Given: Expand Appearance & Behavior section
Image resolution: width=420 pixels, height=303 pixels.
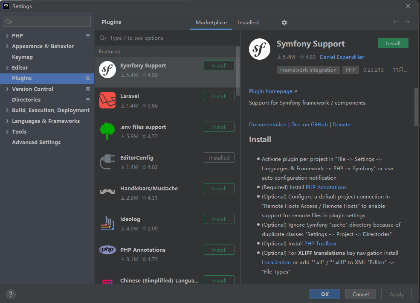Looking at the screenshot, I should pos(7,46).
